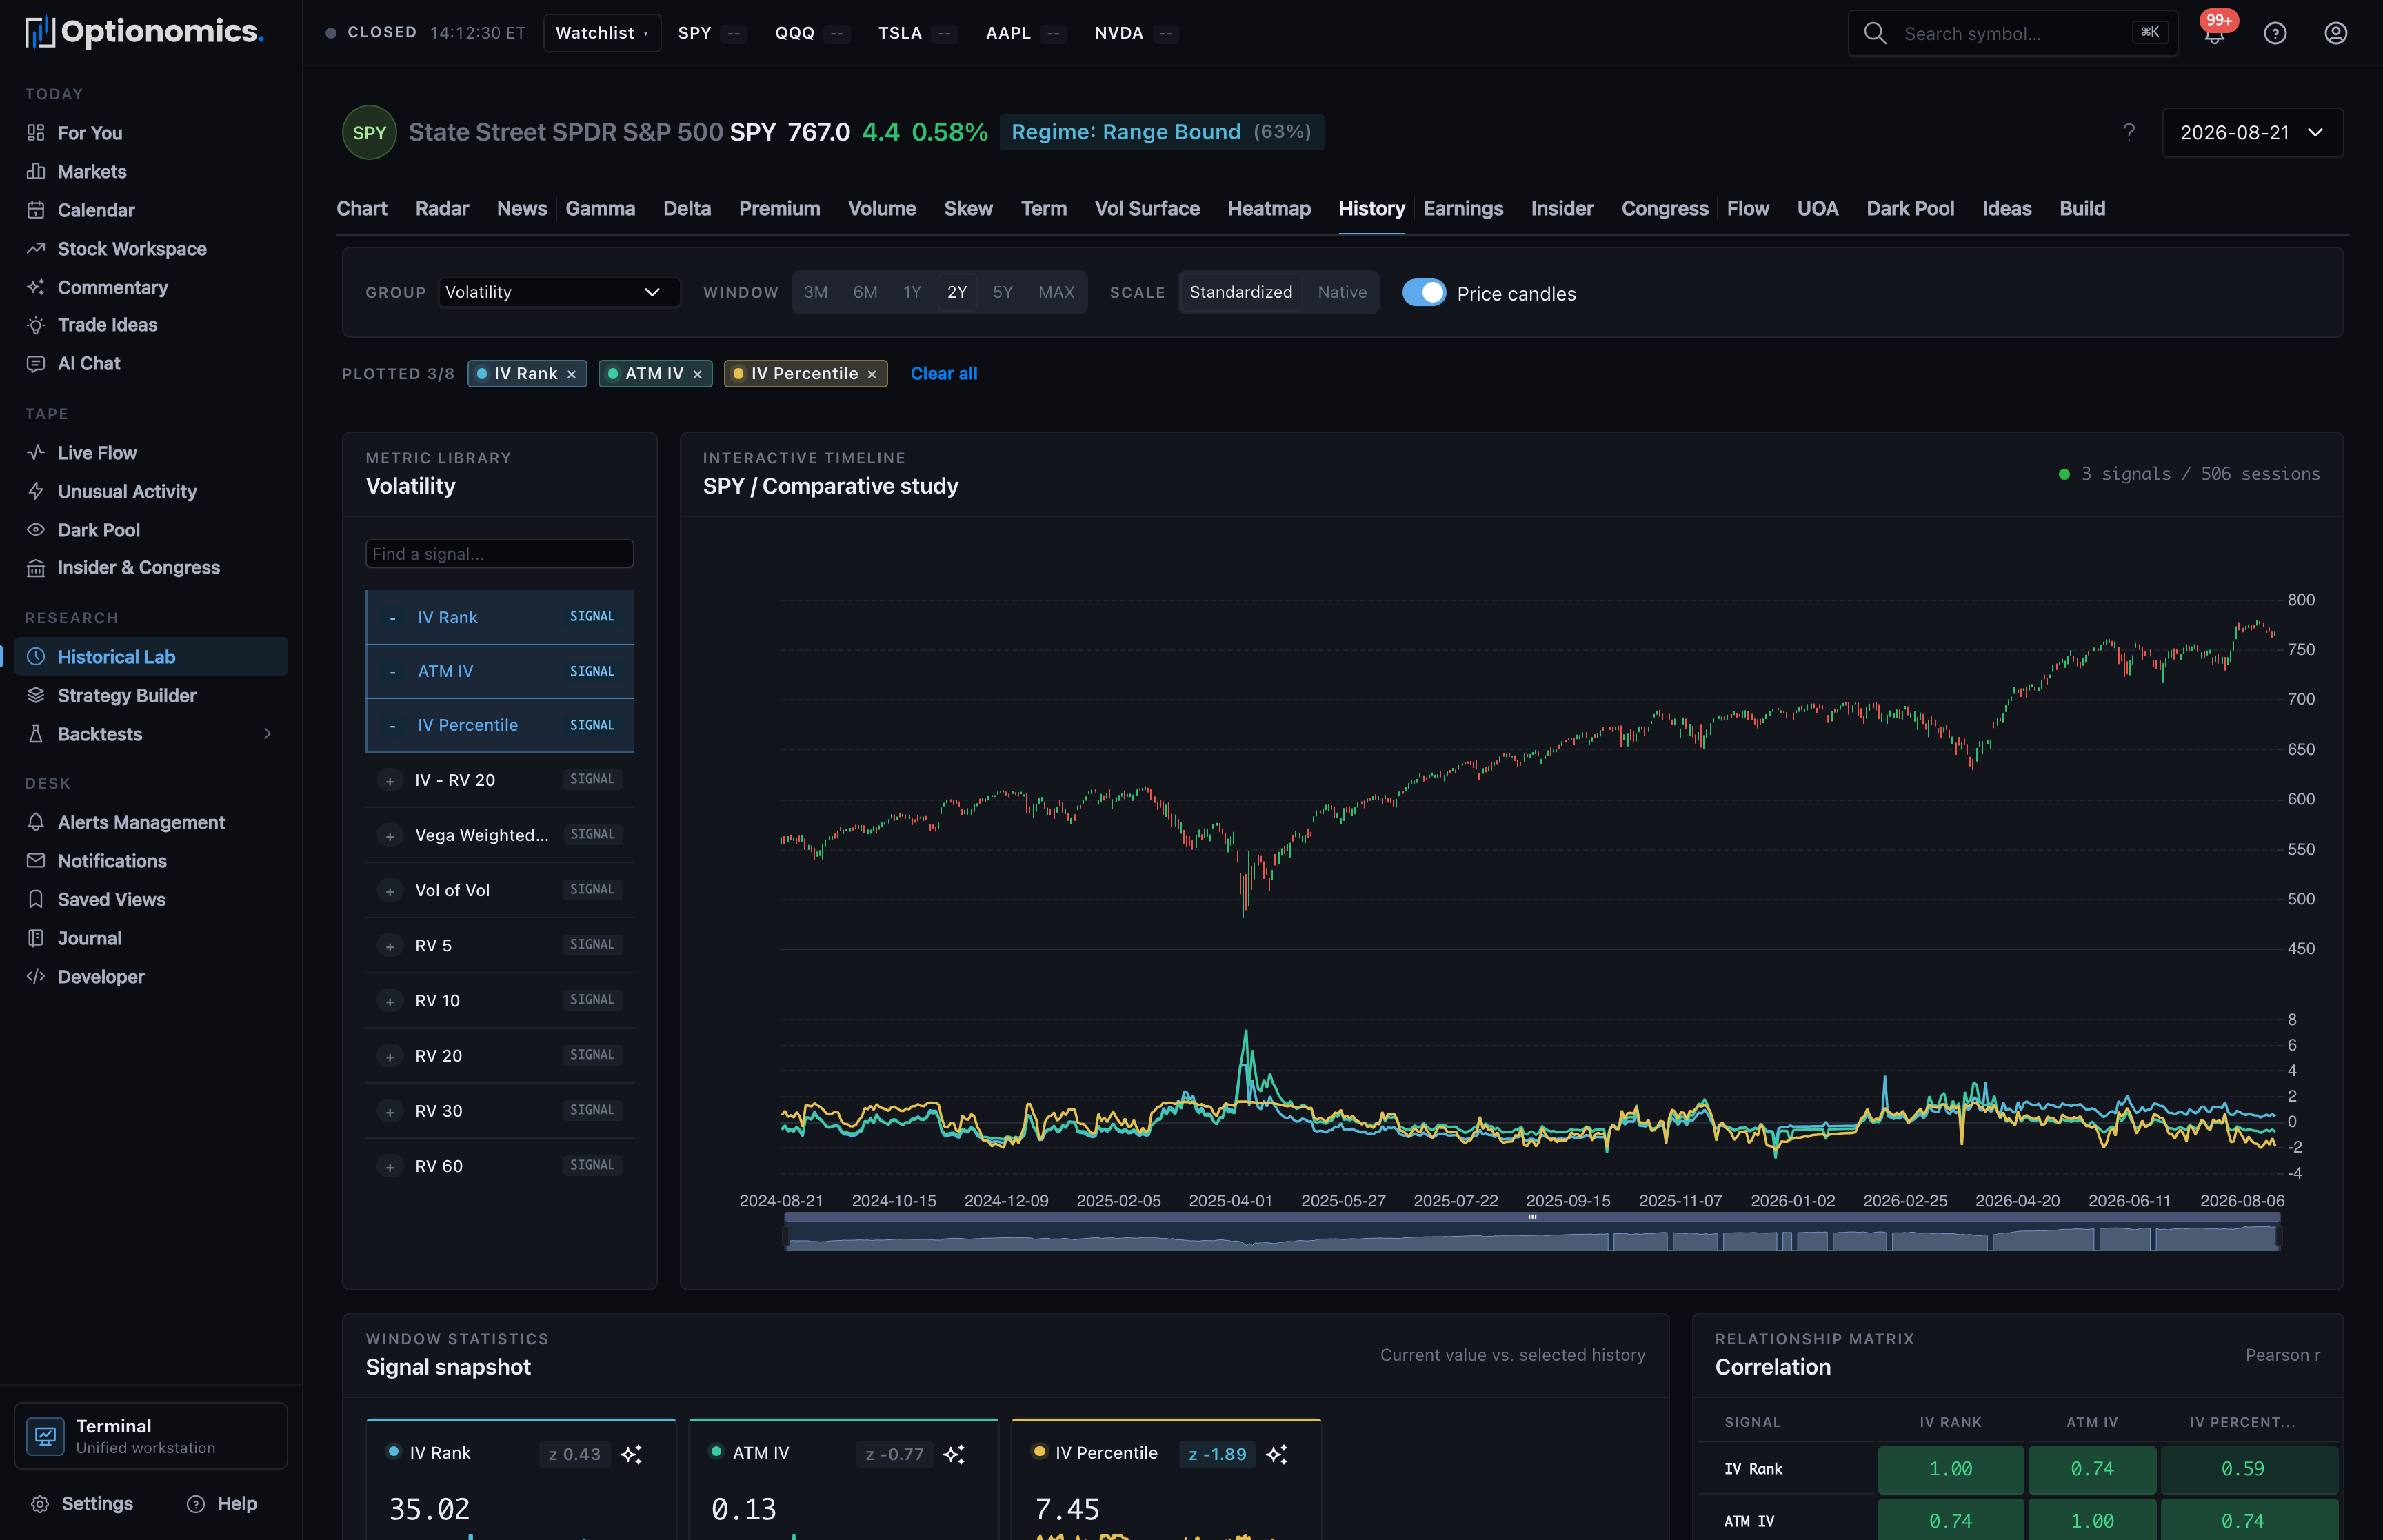Click the Optionomics logo
The height and width of the screenshot is (1540, 2383).
coord(145,32)
